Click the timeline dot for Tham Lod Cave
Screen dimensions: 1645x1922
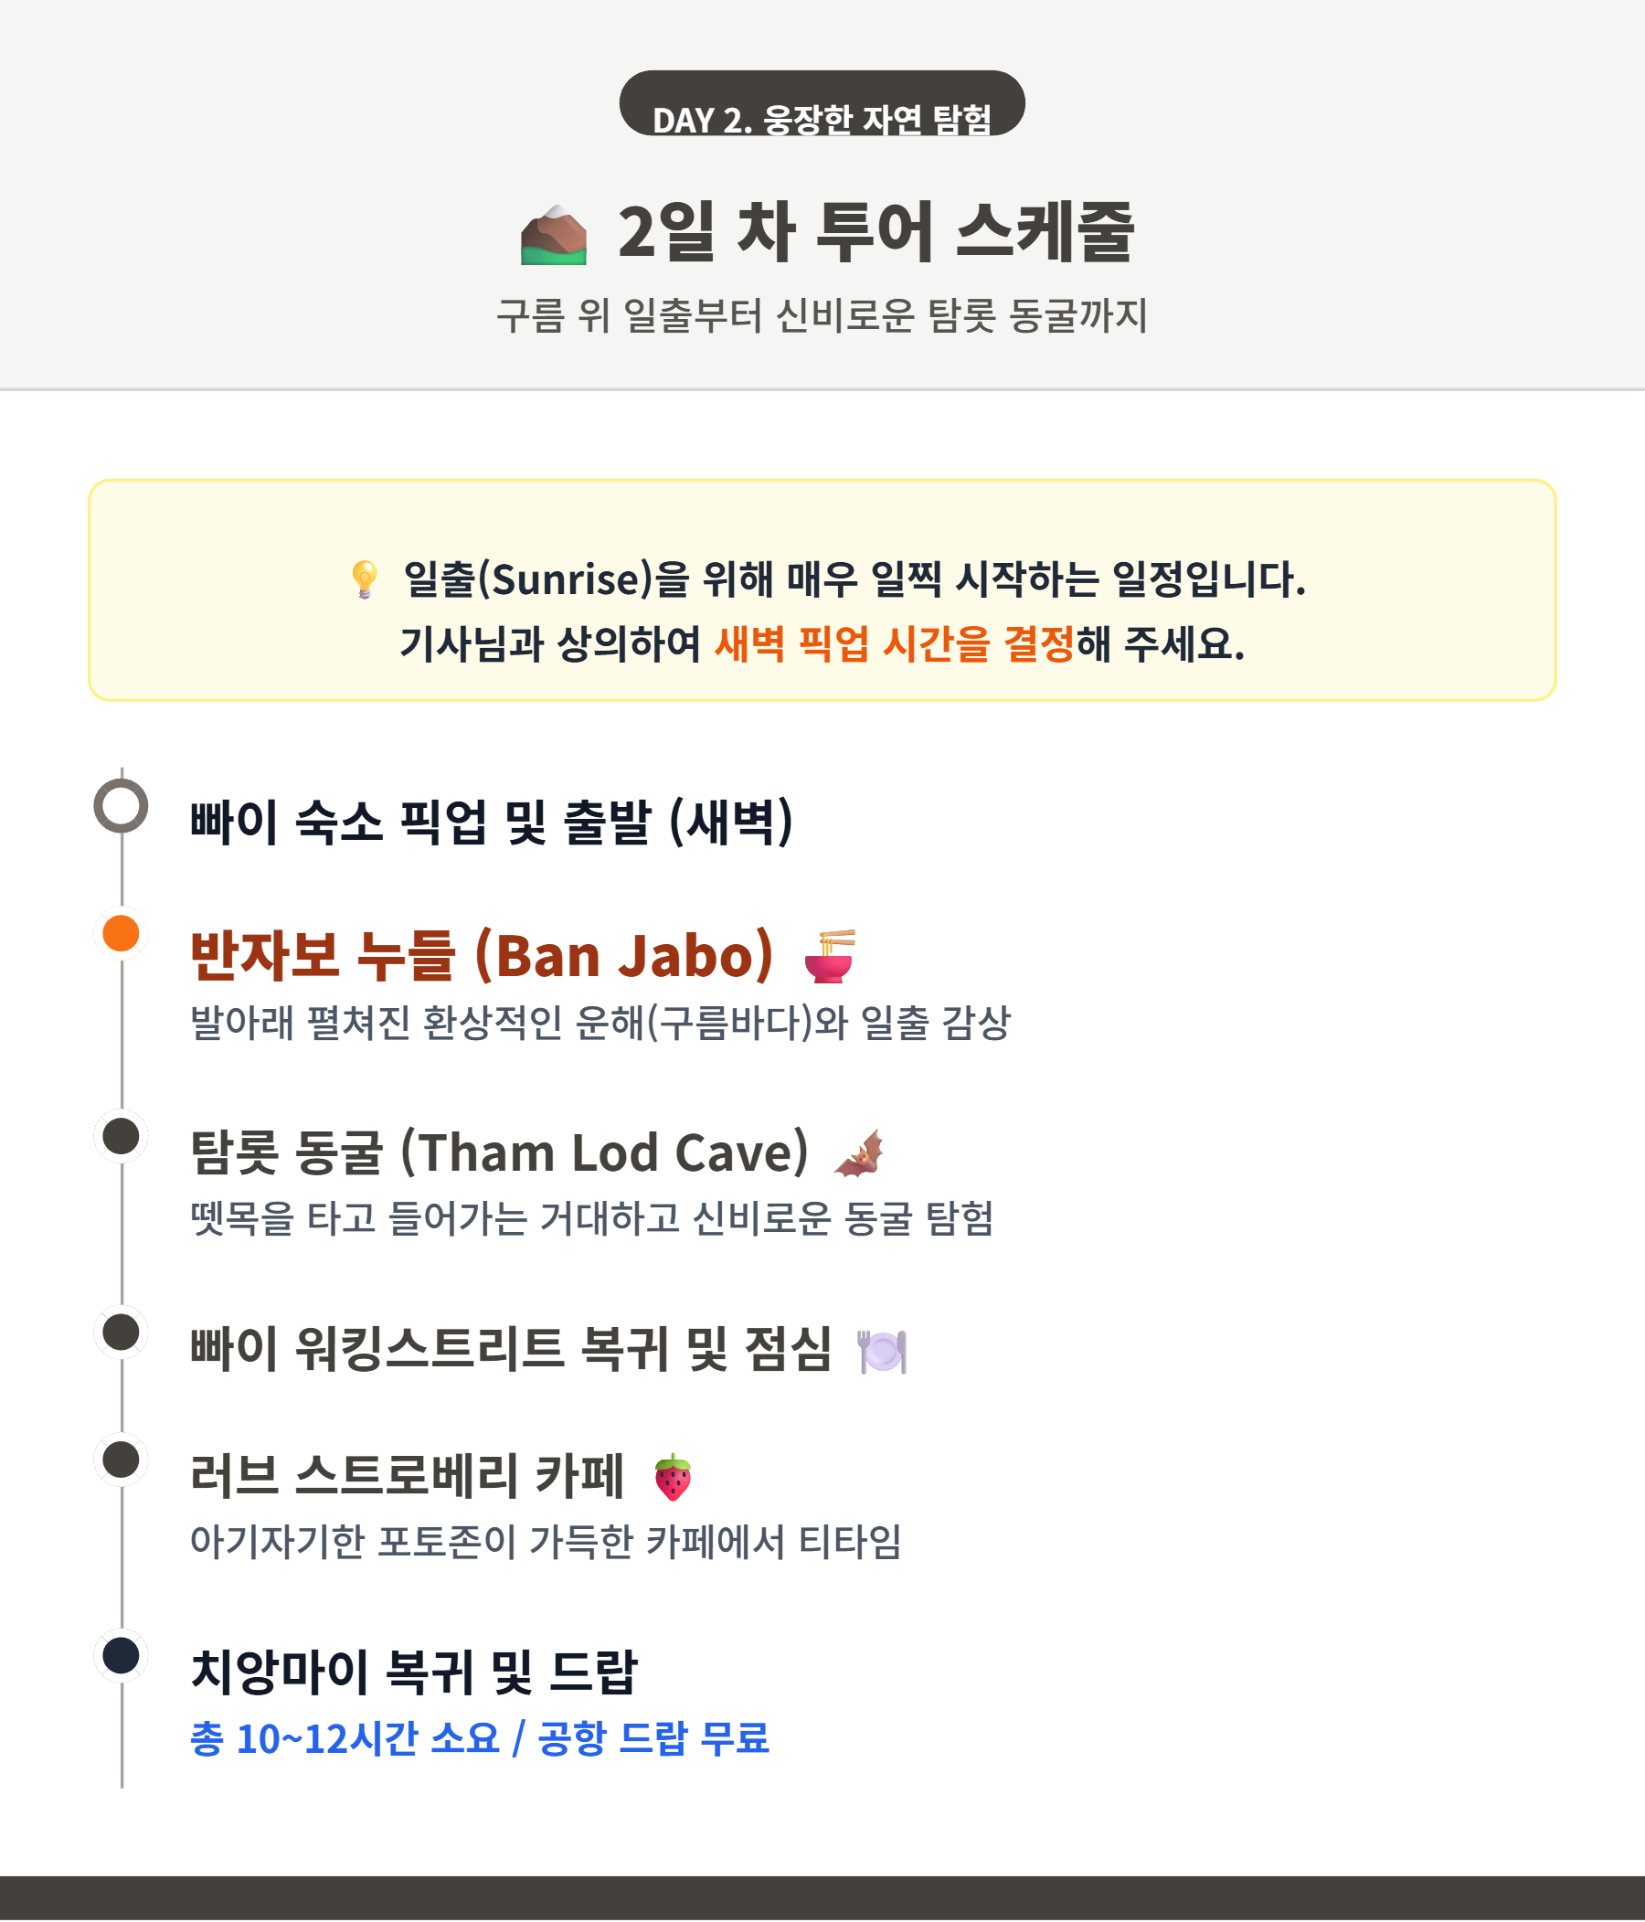(122, 1136)
